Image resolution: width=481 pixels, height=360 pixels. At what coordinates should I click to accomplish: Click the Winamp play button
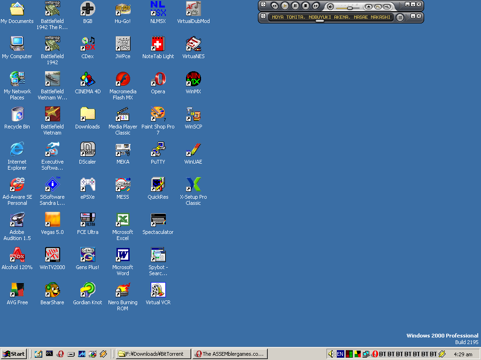(285, 6)
